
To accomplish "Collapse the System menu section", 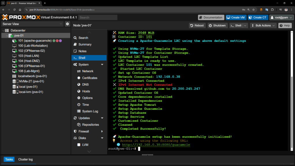I will (102, 65).
